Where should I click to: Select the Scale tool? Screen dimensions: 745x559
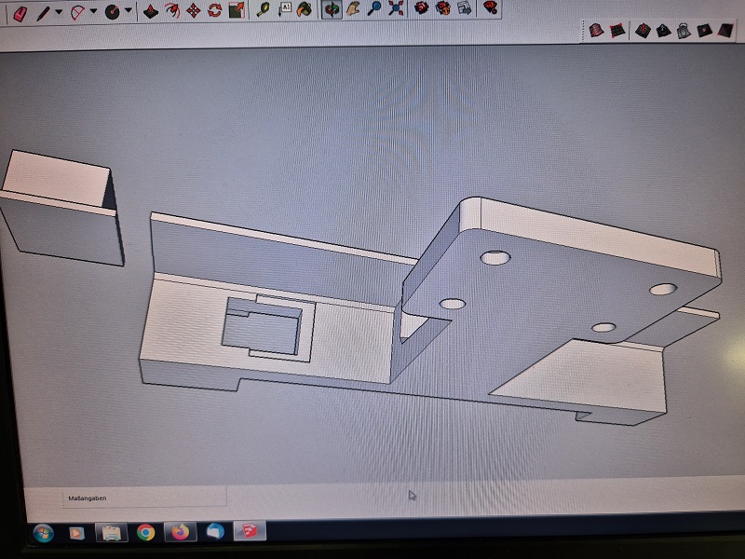tap(237, 10)
